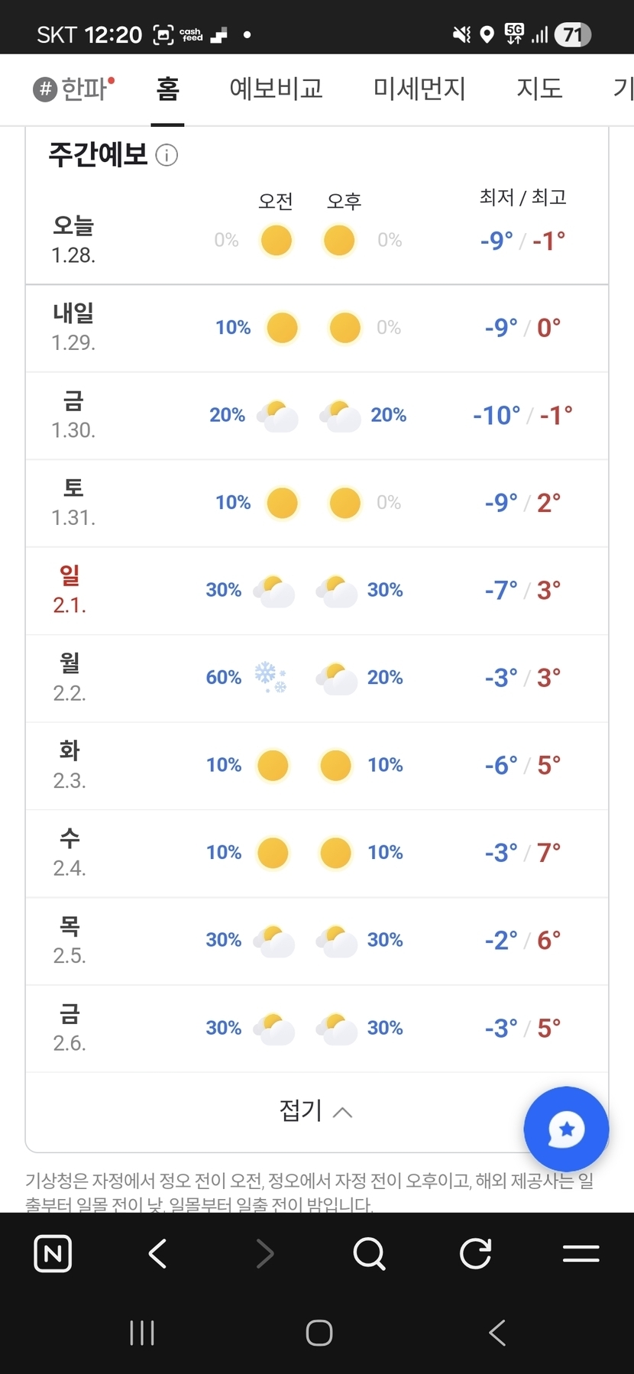Viewport: 634px width, 1374px height.
Task: Select the 지도 tab
Action: click(539, 89)
